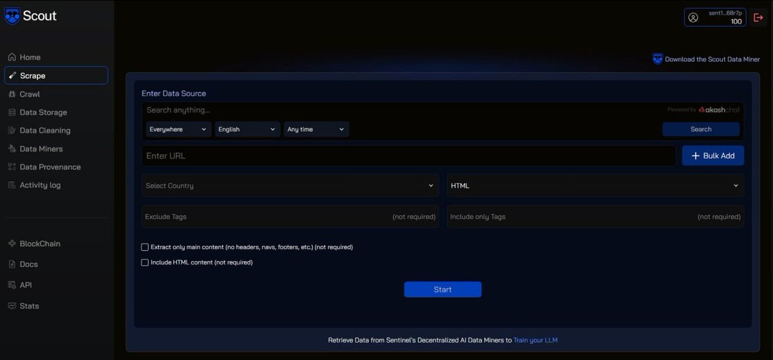Select Crawl in the sidebar
The image size is (773, 360).
(56, 94)
